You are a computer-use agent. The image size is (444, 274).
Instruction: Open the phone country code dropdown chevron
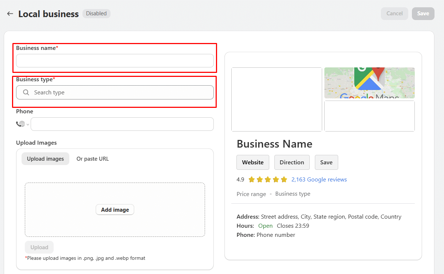tap(28, 124)
